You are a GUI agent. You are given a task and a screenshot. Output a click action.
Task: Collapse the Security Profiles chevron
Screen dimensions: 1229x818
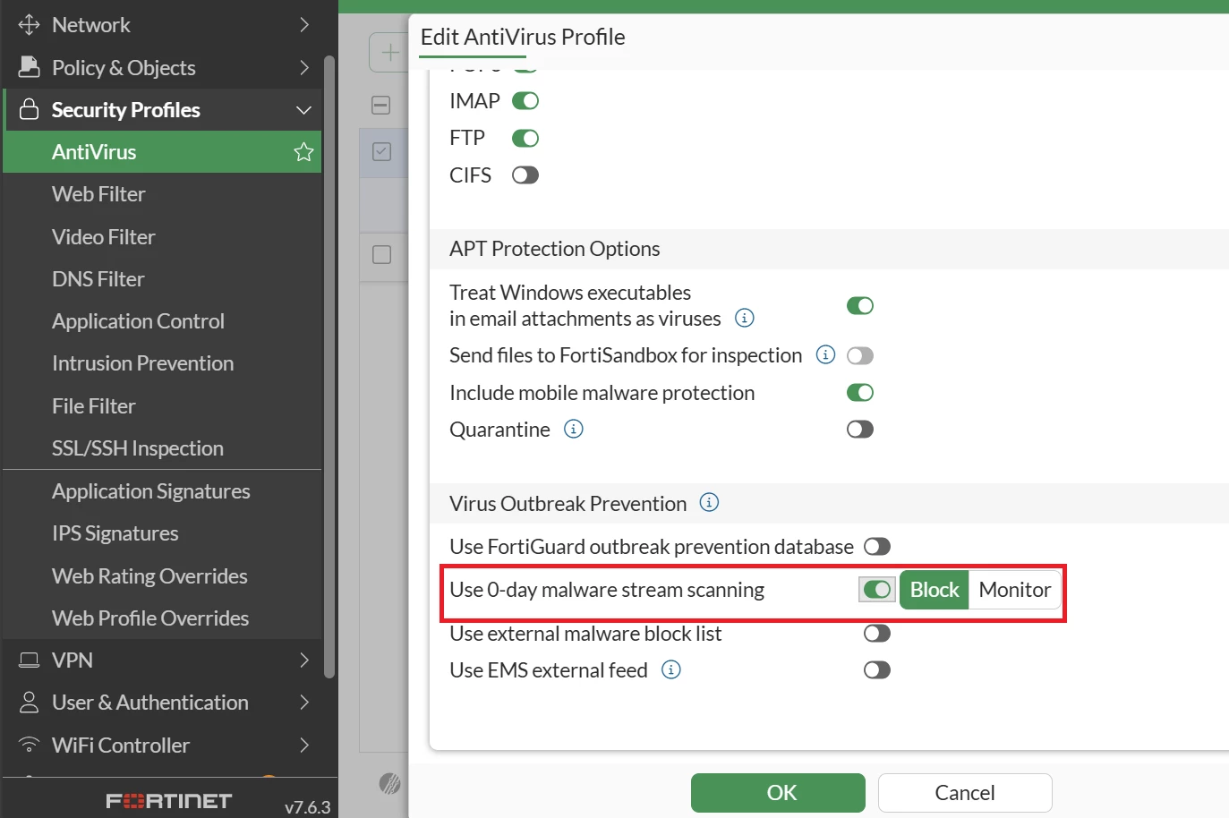pos(304,110)
